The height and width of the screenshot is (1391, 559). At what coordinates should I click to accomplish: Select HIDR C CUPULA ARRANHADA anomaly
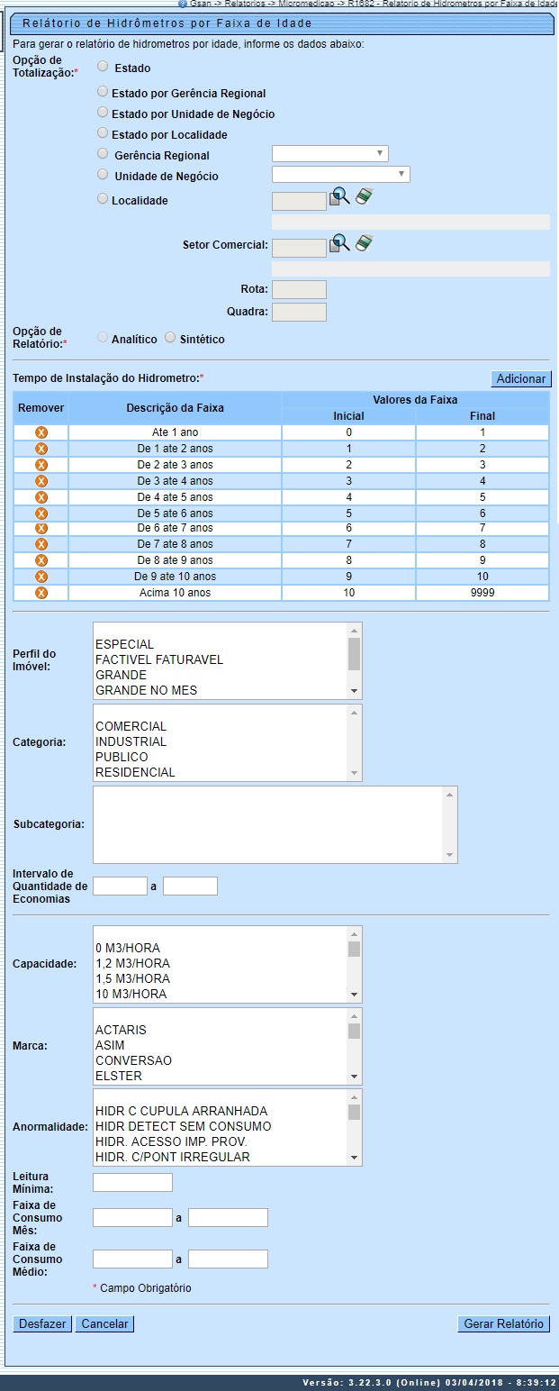pos(221,1111)
